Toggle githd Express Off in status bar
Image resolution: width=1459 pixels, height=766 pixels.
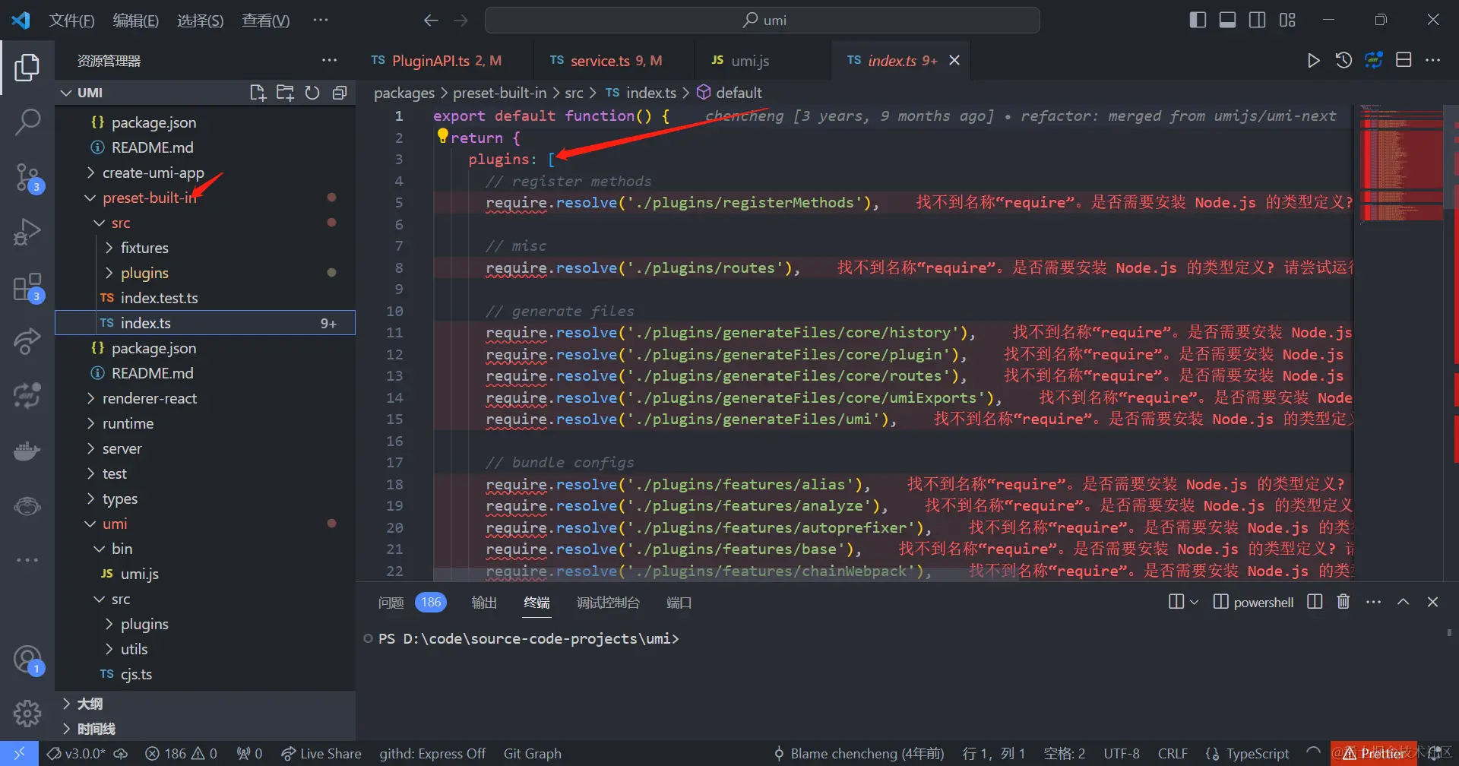[432, 754]
